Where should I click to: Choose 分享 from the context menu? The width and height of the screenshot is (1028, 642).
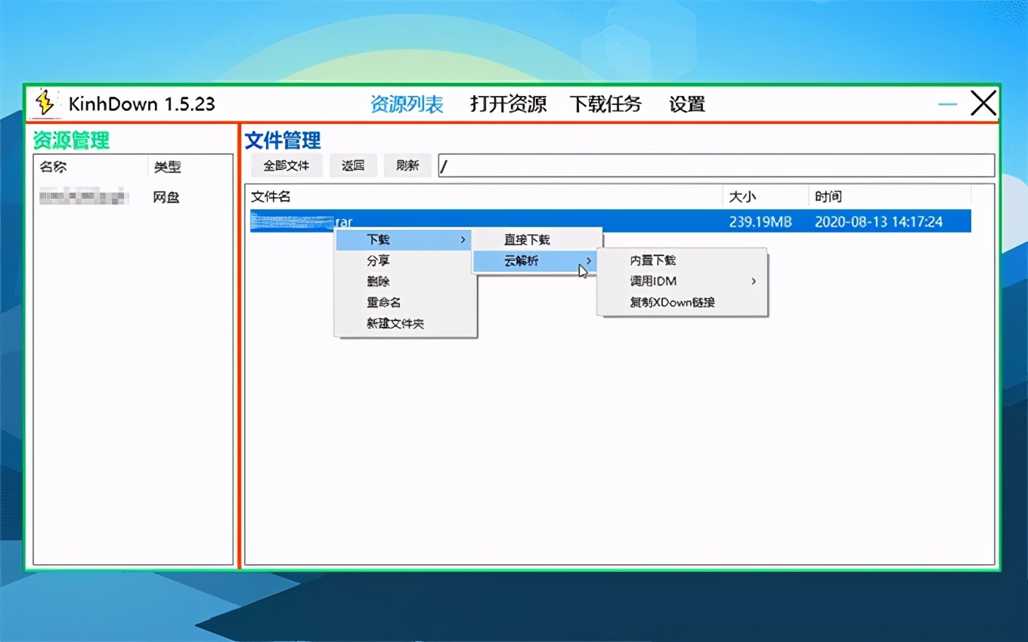[x=405, y=261]
